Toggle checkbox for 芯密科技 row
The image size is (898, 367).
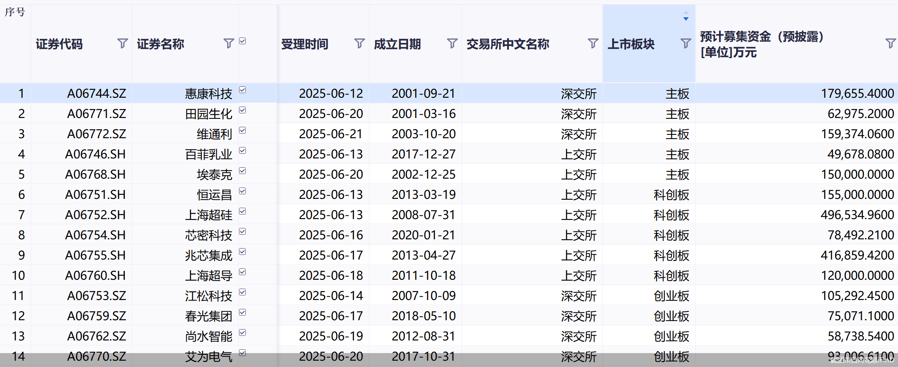(x=242, y=231)
